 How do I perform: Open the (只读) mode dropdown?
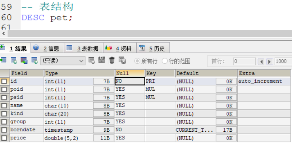coord(63,61)
